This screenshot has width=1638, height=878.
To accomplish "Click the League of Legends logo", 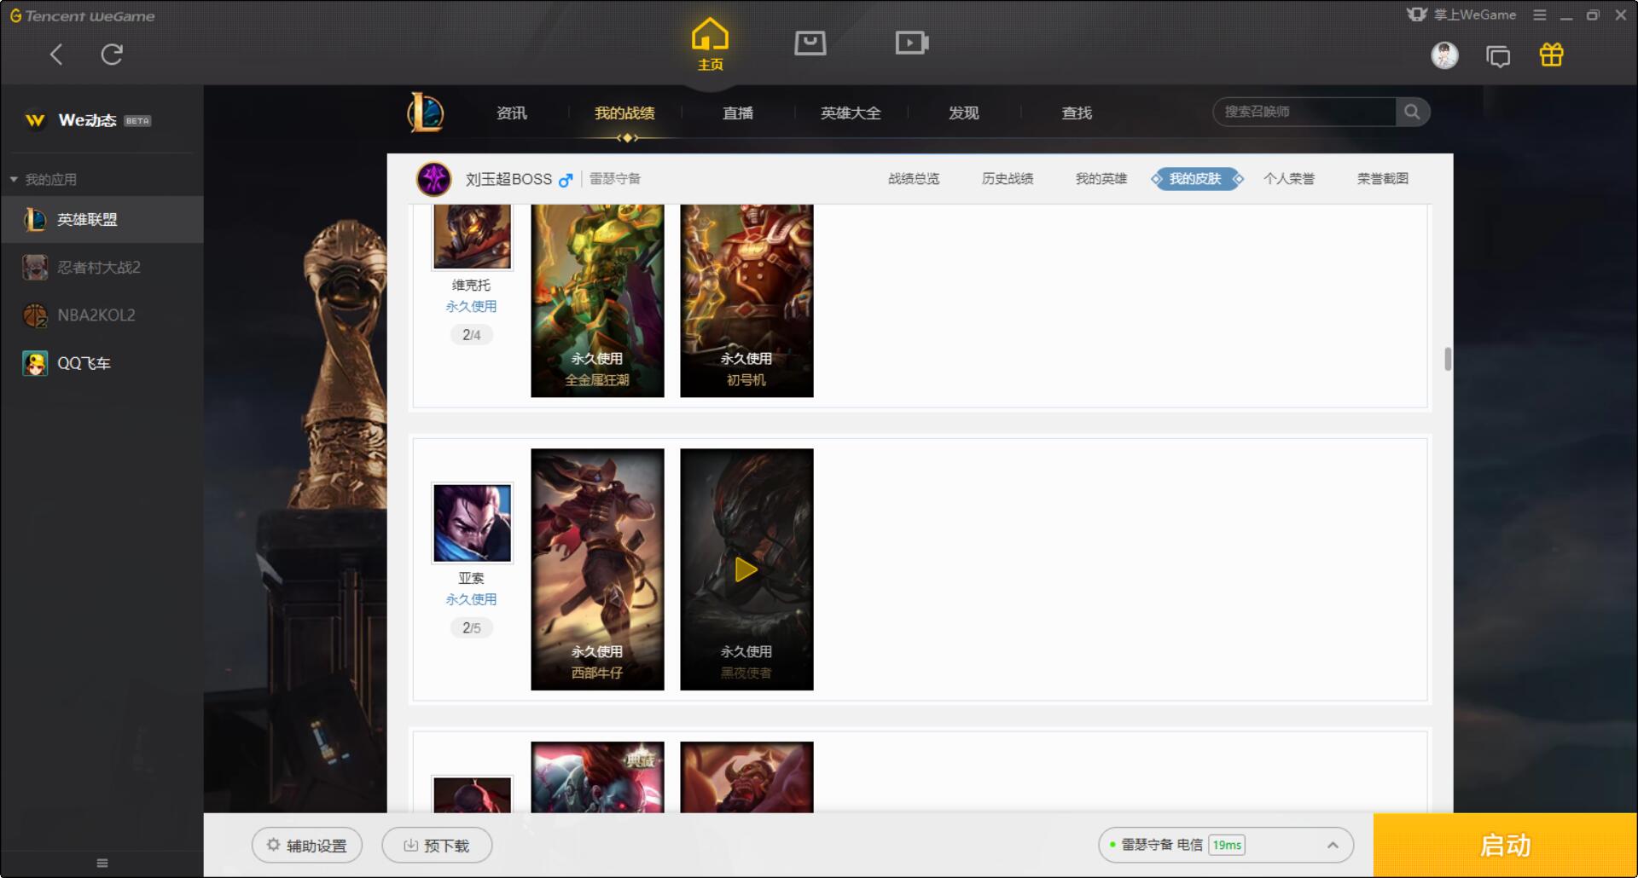I will click(x=425, y=113).
